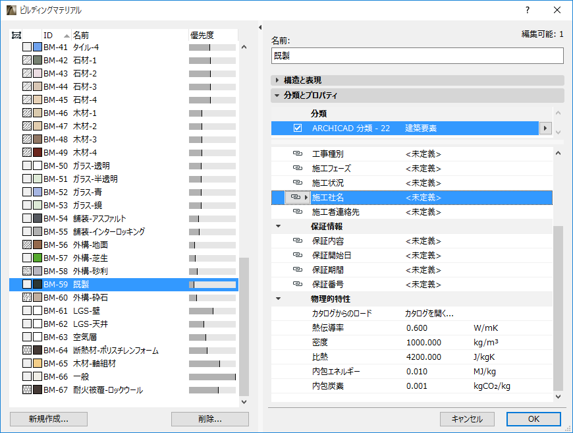Click classification list scroll down arrow
This screenshot has height=433, width=573.
pos(558,132)
